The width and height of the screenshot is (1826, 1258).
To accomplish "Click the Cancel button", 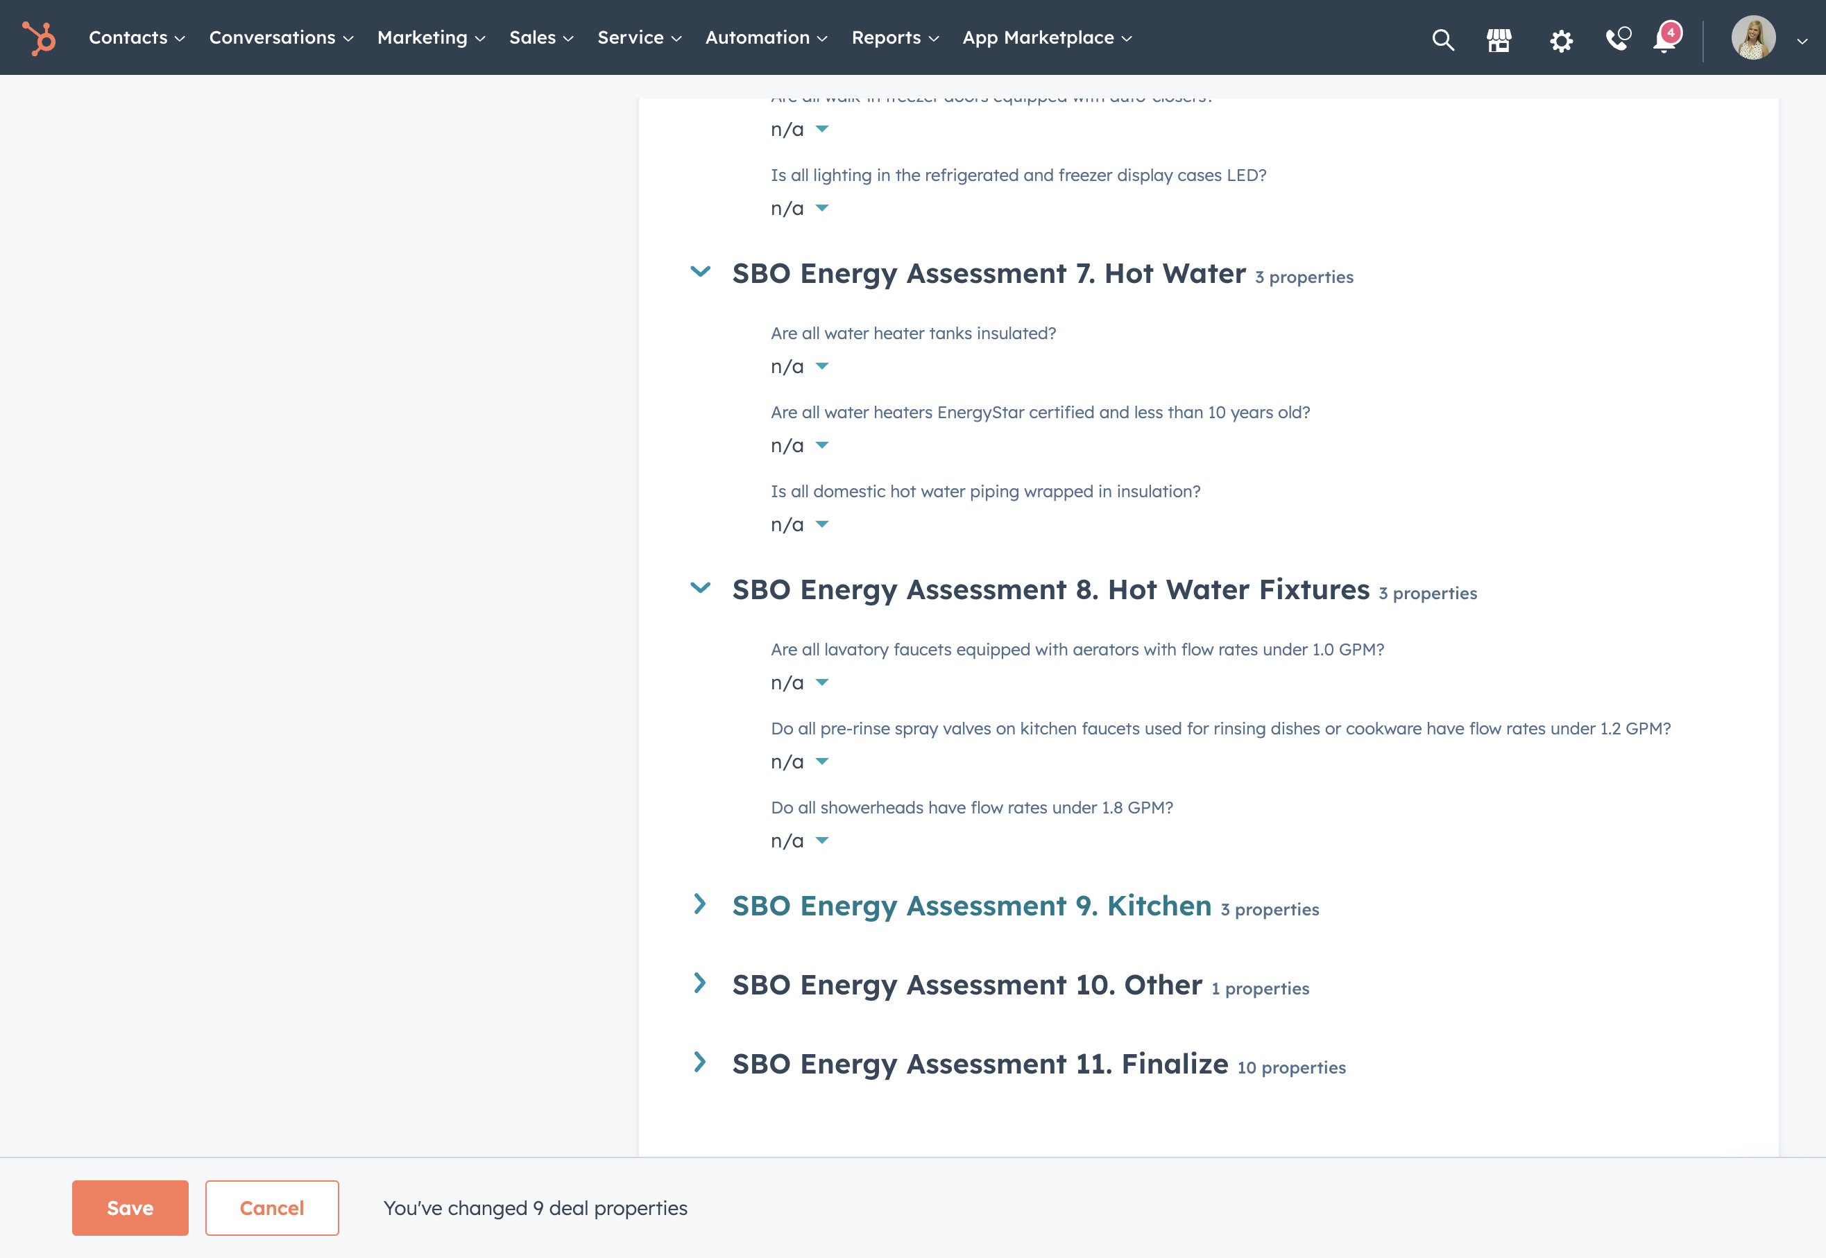I will 272,1207.
